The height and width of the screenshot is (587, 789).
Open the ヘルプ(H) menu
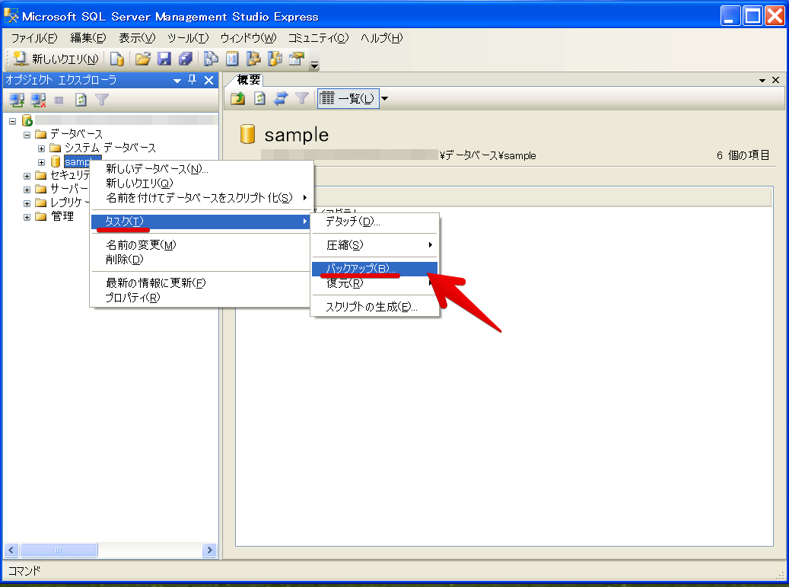[x=381, y=38]
